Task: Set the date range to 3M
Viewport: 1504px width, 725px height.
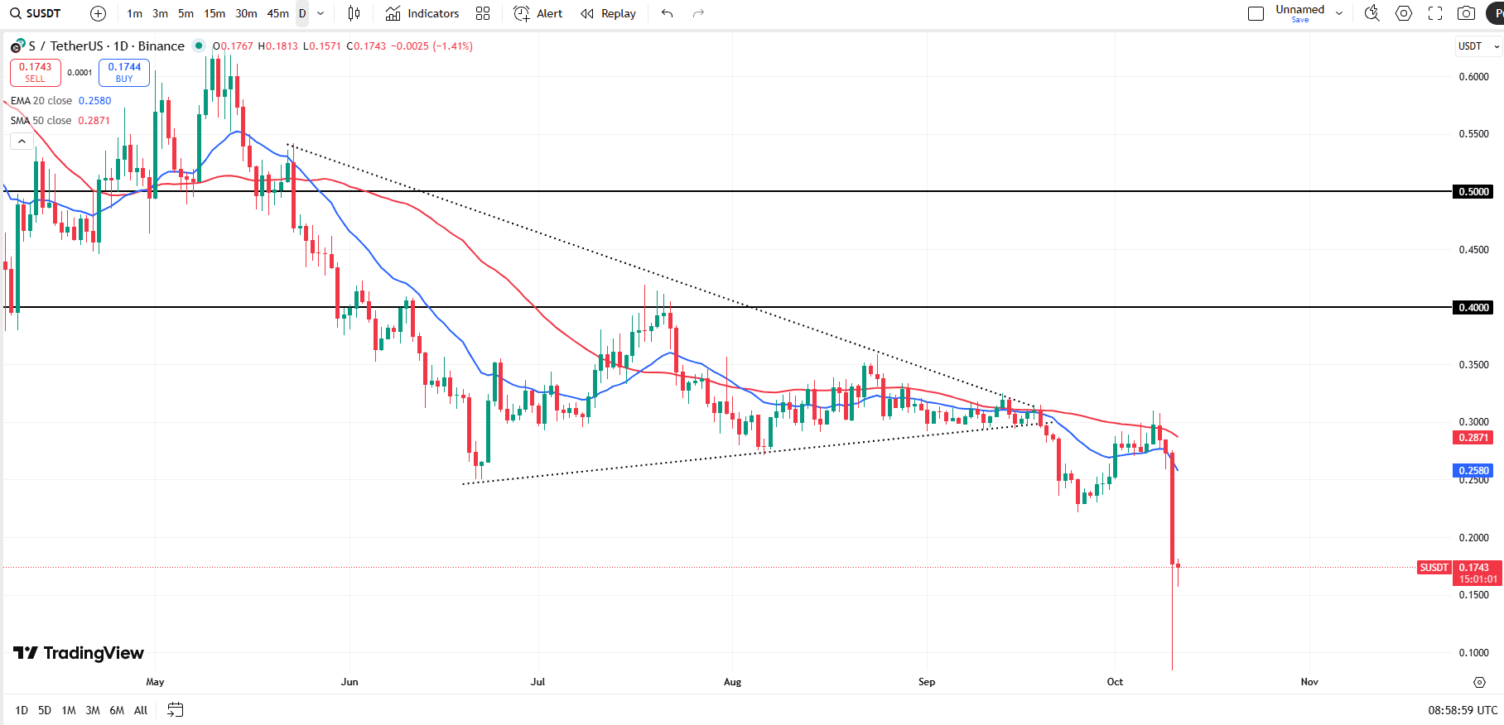Action: click(93, 710)
